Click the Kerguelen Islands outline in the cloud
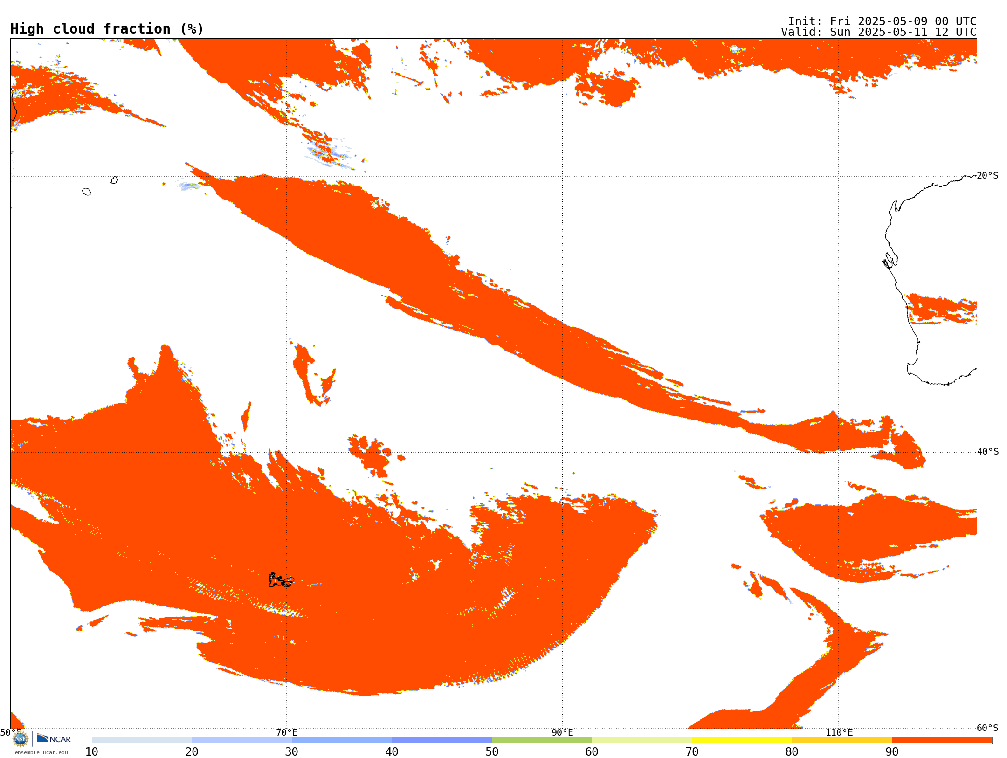1007x758 pixels. click(x=281, y=580)
